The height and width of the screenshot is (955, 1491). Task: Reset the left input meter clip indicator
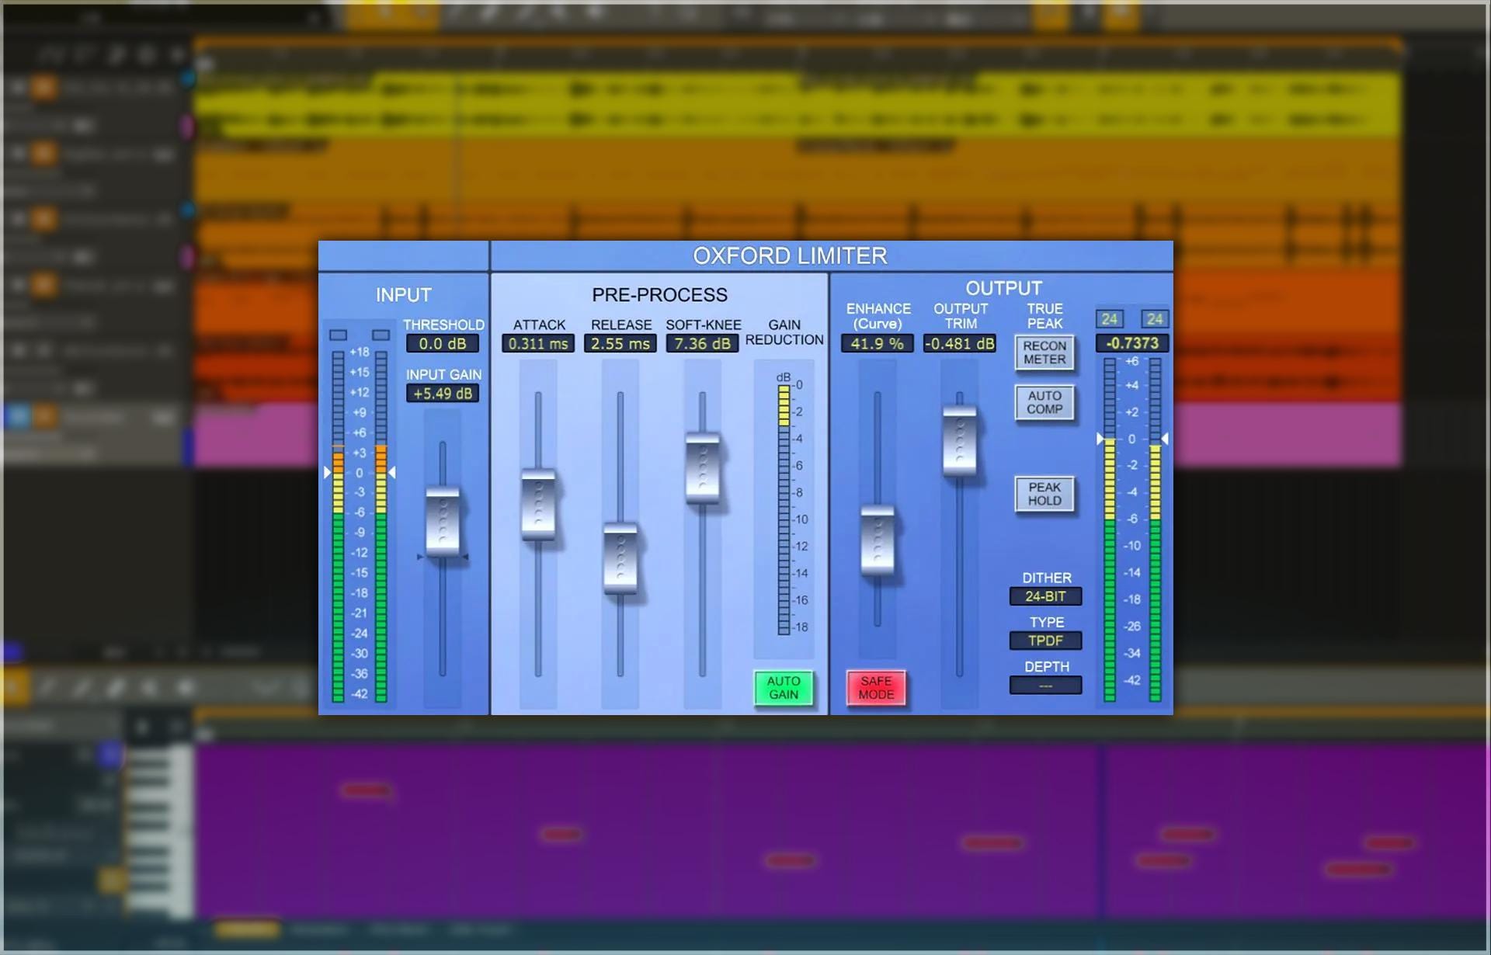pyautogui.click(x=338, y=335)
